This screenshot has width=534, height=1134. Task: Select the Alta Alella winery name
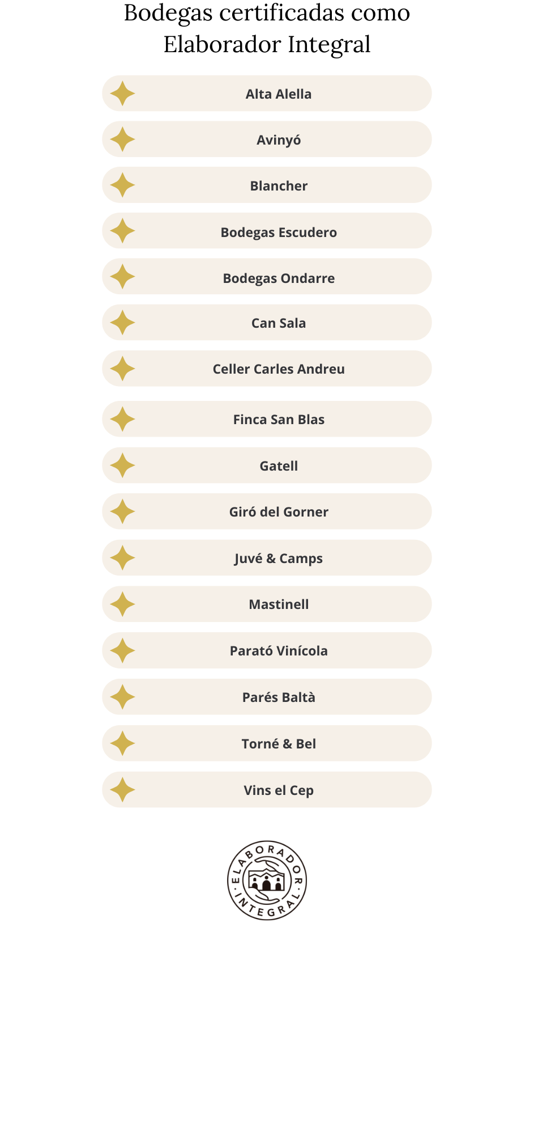pyautogui.click(x=279, y=94)
